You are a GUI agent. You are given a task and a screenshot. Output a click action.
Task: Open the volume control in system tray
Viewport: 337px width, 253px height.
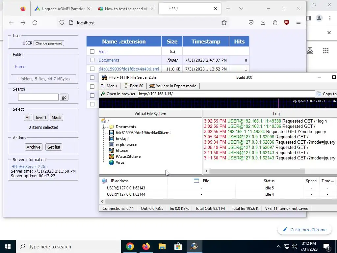[295, 246]
